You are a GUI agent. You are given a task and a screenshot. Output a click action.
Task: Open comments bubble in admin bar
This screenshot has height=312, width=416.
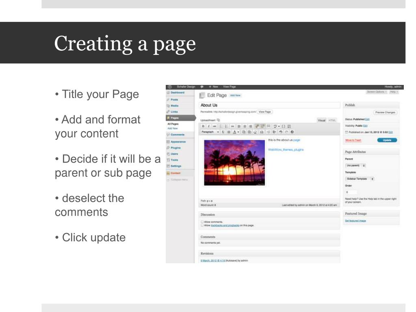(x=202, y=87)
